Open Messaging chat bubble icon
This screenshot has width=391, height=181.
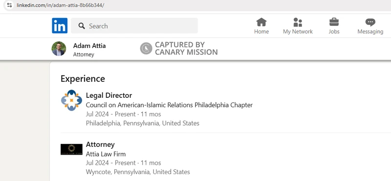(370, 23)
